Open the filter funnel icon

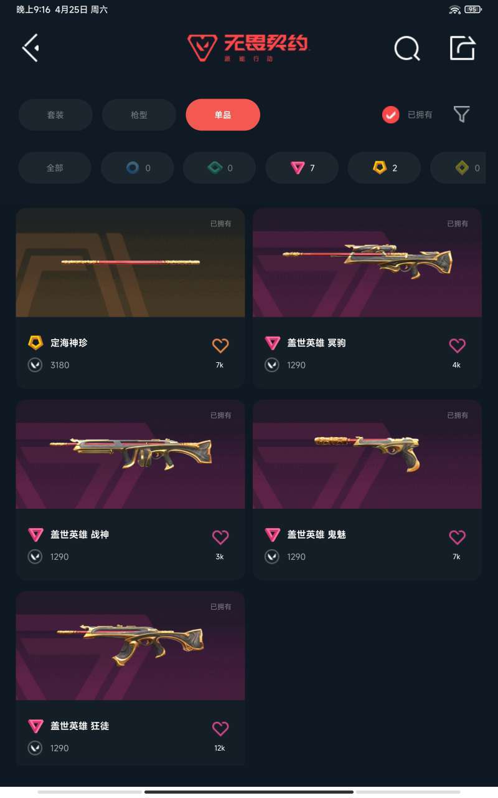(461, 114)
